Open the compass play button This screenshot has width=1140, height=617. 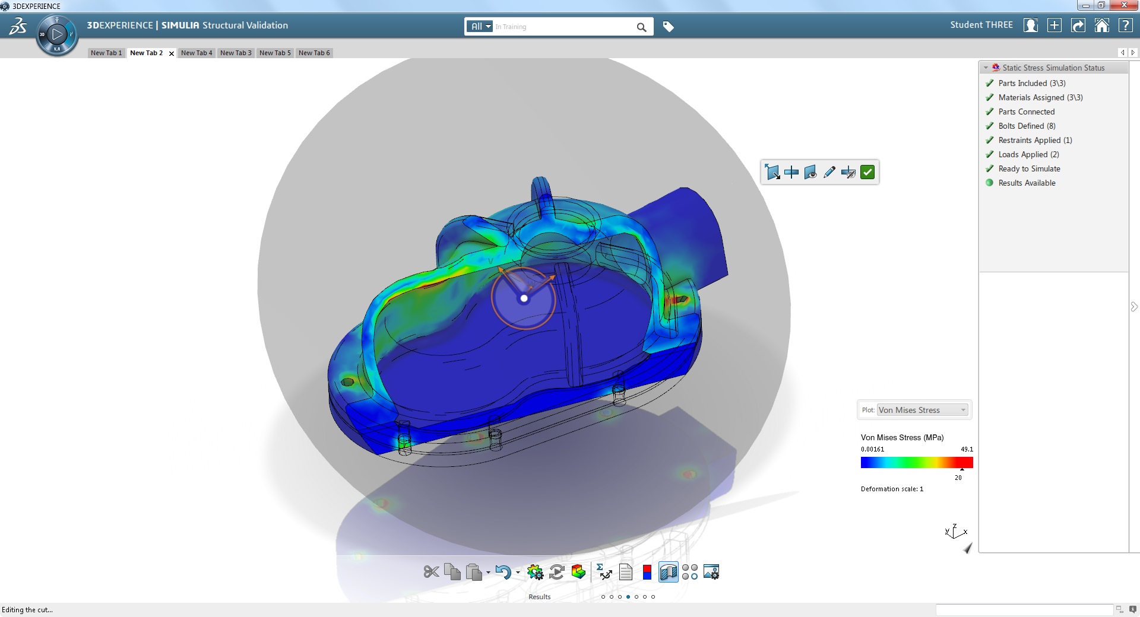pos(57,34)
